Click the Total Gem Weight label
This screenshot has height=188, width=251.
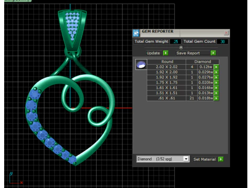tap(151, 41)
